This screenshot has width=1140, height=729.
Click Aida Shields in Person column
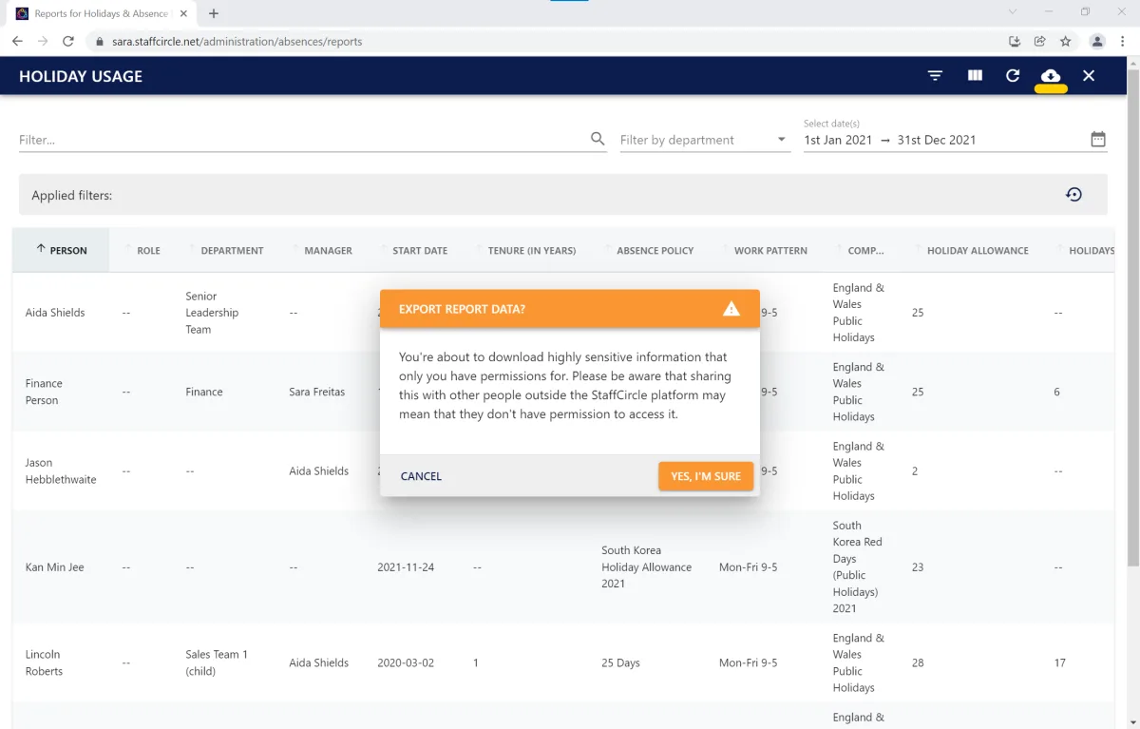click(55, 313)
